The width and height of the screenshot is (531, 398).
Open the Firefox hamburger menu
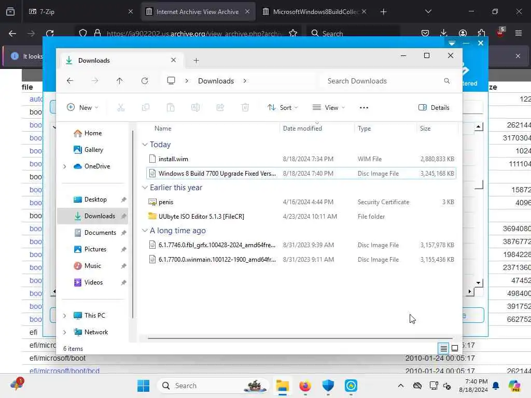click(519, 33)
